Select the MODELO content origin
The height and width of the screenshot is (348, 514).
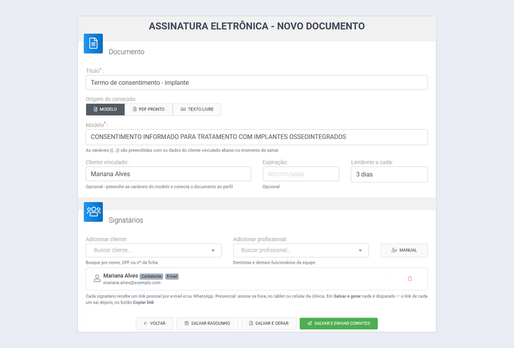click(105, 109)
